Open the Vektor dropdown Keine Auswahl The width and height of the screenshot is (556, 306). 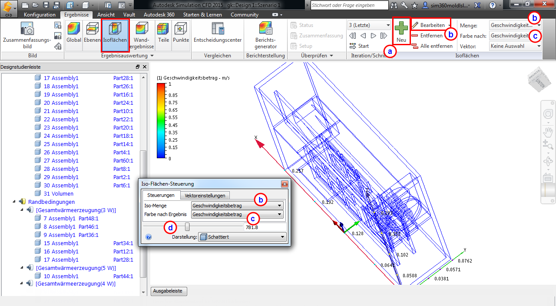[x=516, y=46]
